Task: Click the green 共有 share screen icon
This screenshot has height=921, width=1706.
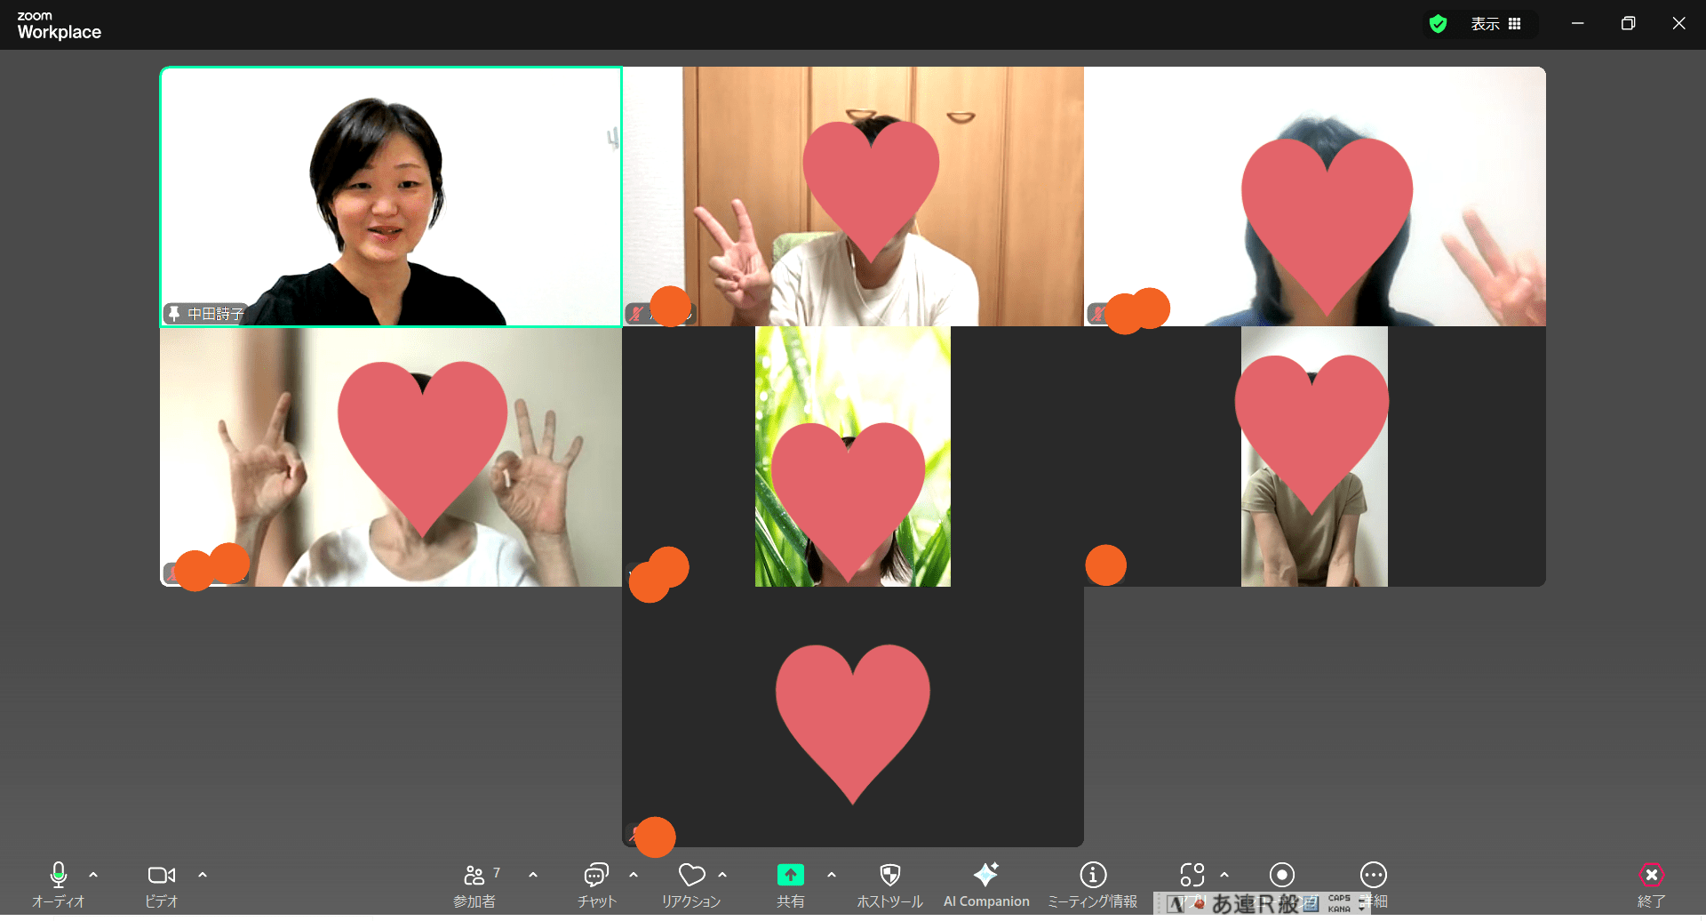Action: click(x=790, y=876)
